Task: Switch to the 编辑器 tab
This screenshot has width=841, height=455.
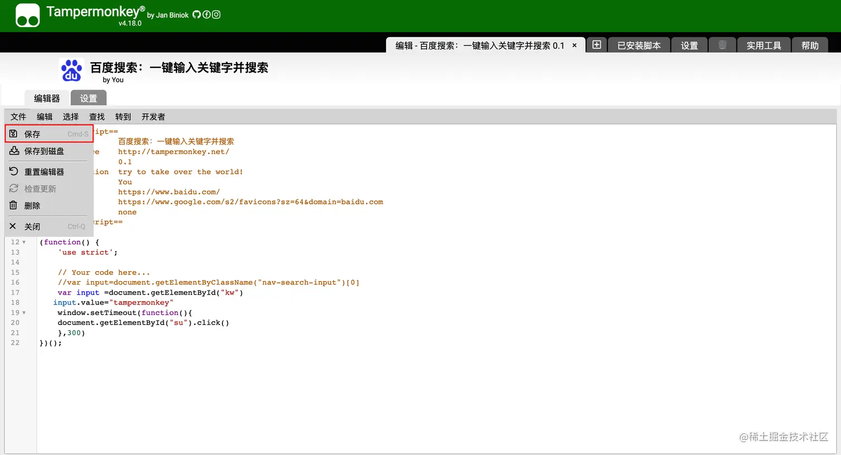Action: click(x=47, y=98)
